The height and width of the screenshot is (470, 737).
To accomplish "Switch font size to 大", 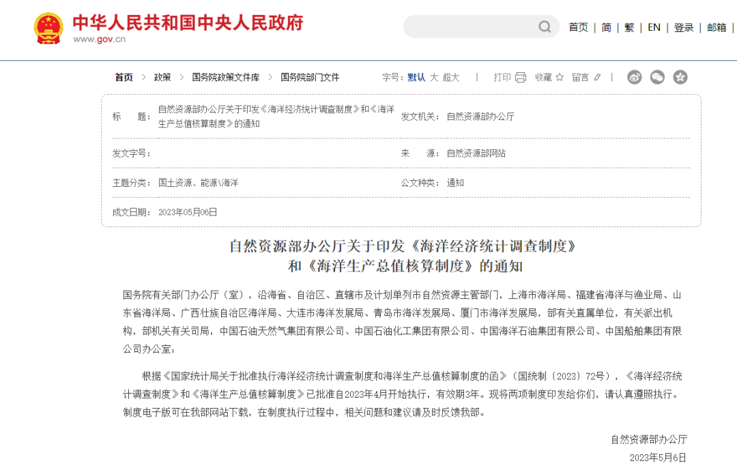I will (434, 78).
